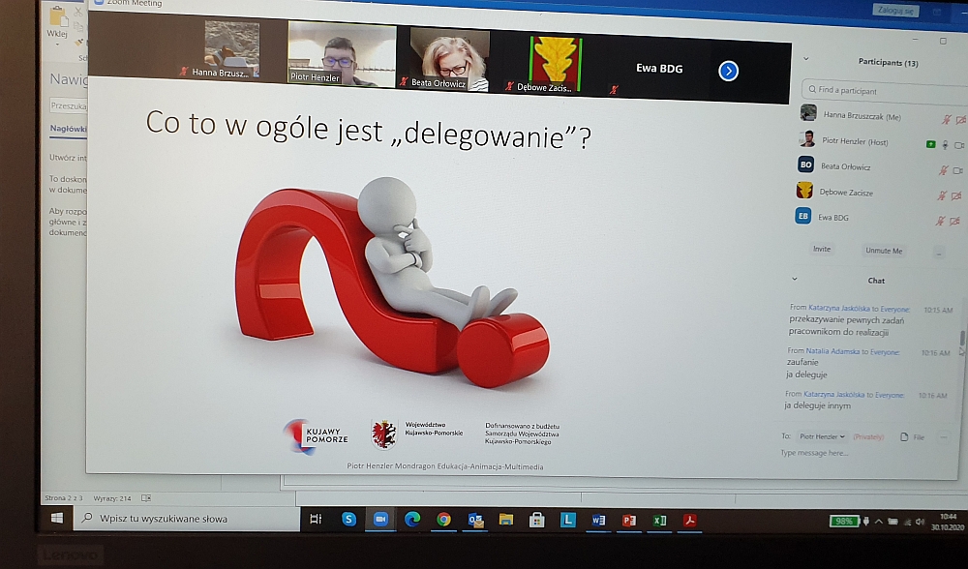
Task: Open File Explorer from the taskbar
Action: click(x=505, y=521)
